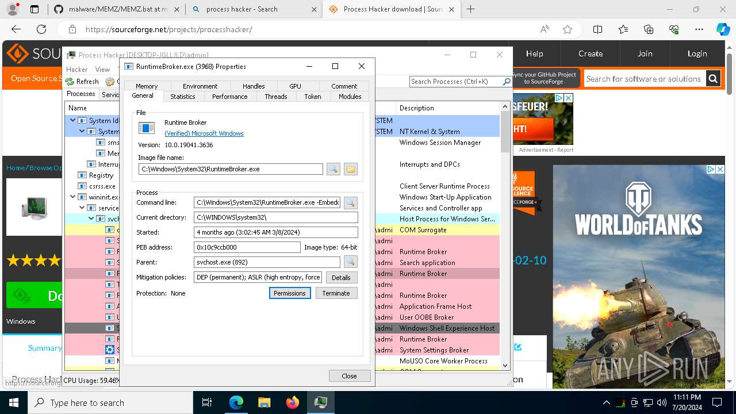Open Edge split screen icon

pos(598,29)
